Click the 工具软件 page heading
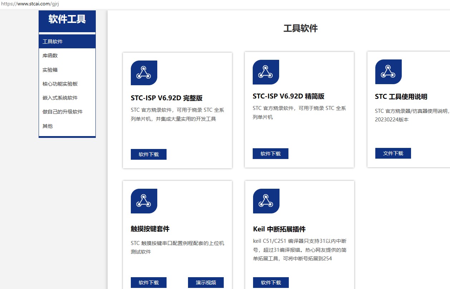 tap(301, 29)
